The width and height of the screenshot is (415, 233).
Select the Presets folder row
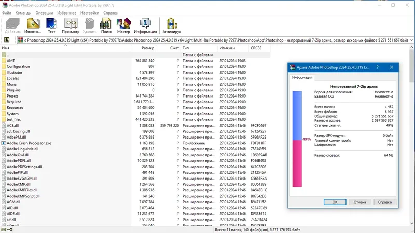click(x=135, y=96)
